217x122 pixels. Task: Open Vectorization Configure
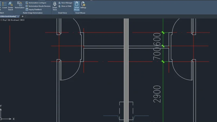coord(37,3)
